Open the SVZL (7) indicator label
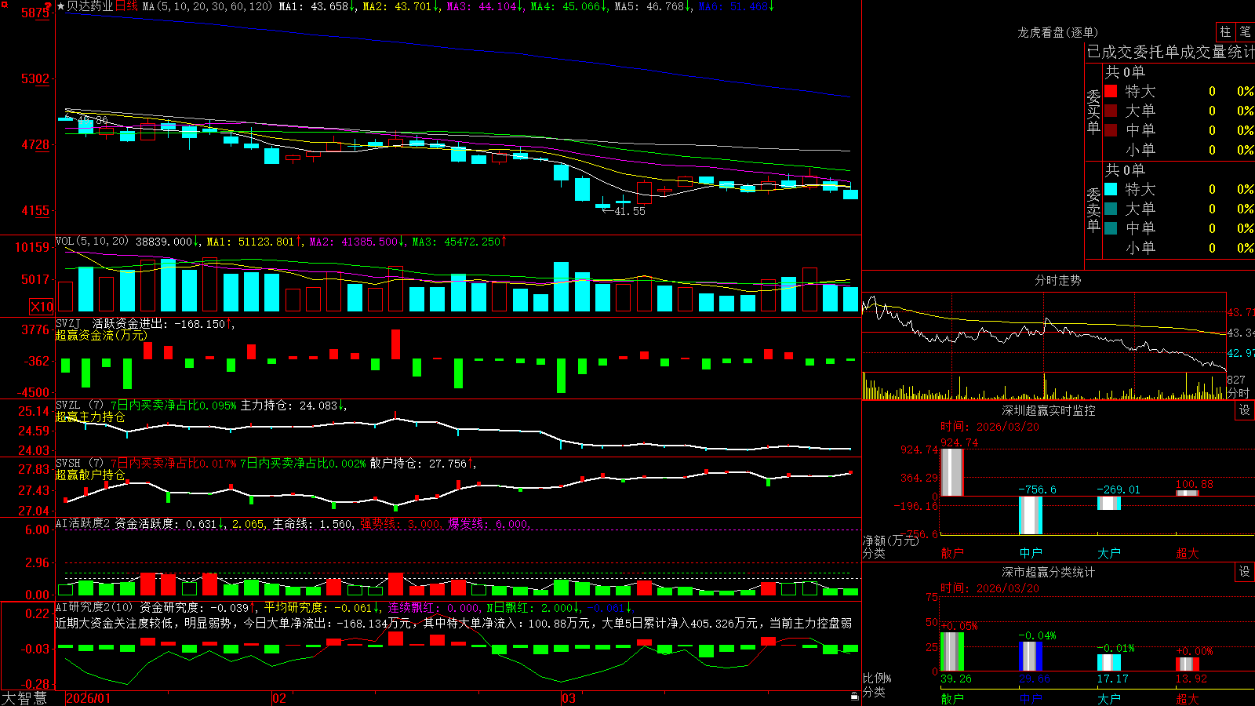 [x=79, y=406]
